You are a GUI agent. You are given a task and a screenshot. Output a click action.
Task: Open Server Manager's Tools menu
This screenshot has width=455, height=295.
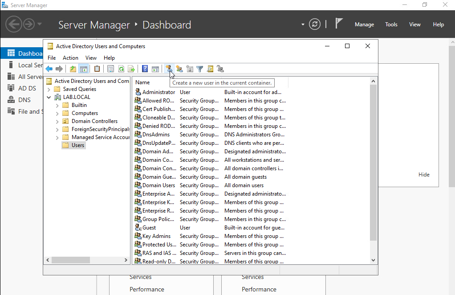tap(391, 25)
